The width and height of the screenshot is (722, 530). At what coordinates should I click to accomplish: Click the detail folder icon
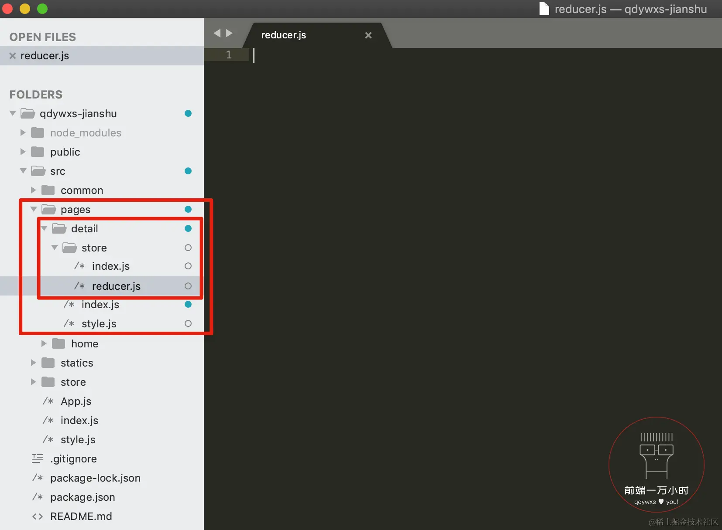(x=59, y=228)
